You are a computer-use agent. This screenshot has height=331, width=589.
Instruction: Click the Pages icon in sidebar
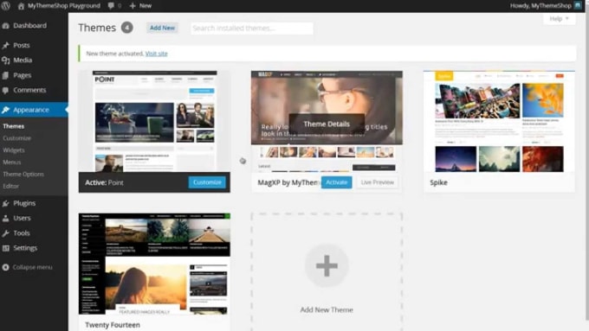(x=6, y=75)
